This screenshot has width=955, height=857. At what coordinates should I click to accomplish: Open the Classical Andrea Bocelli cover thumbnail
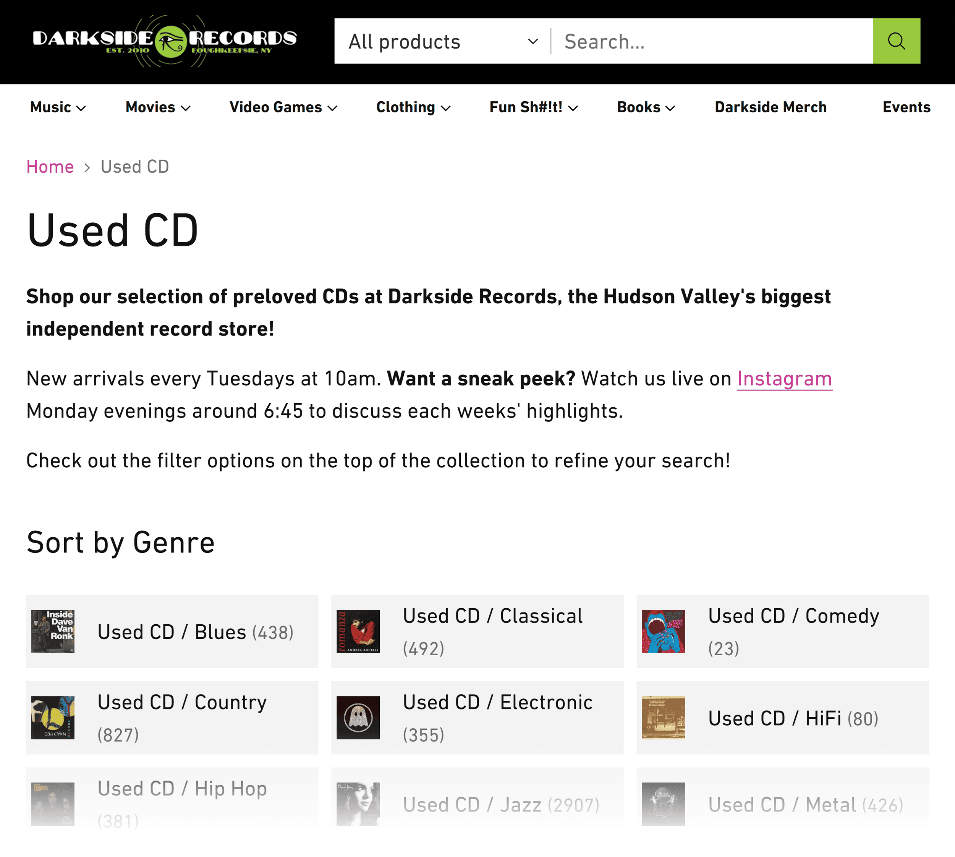pyautogui.click(x=358, y=631)
